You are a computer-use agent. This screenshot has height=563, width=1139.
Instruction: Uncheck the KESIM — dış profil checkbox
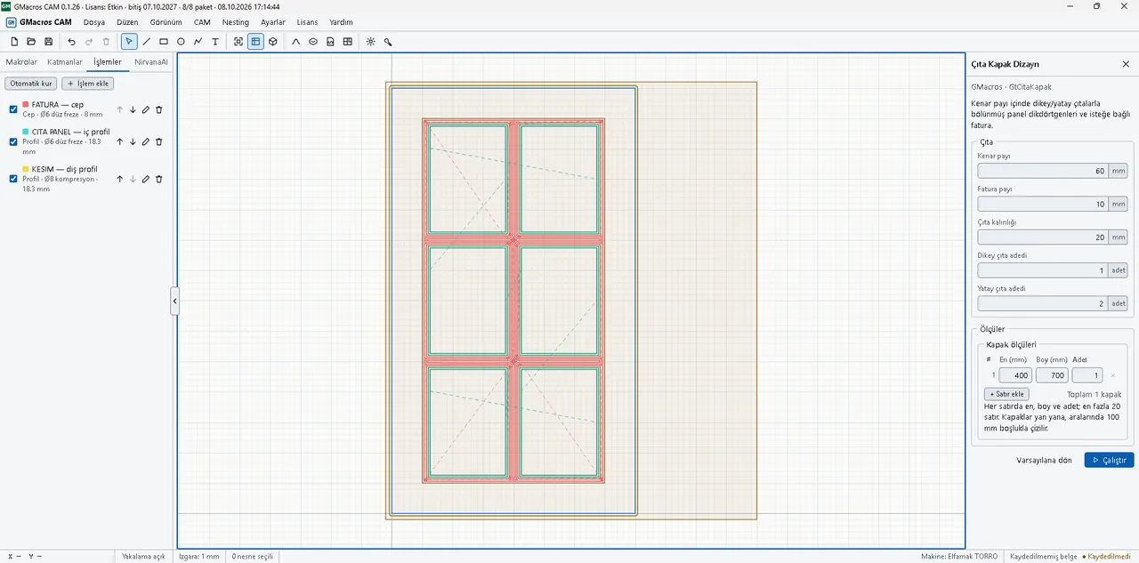click(13, 179)
